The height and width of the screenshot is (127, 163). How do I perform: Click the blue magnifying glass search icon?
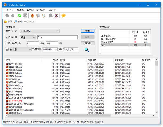point(87,50)
